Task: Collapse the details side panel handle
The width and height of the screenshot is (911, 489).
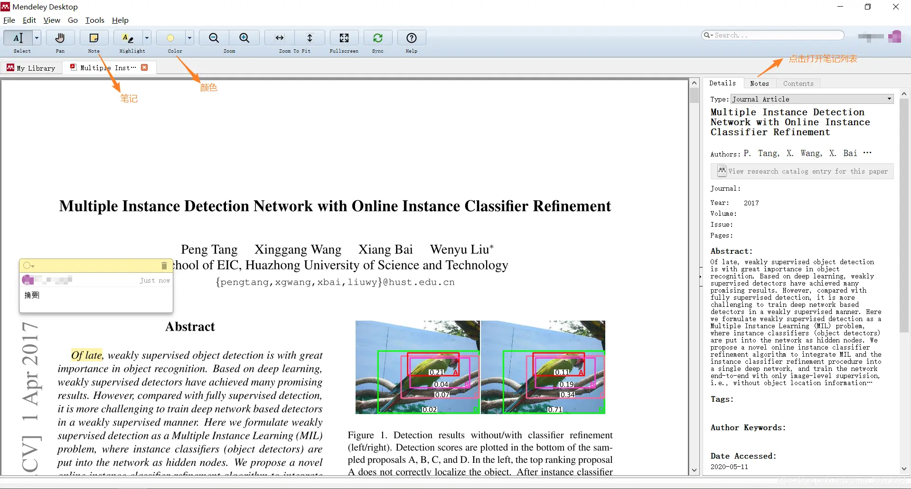Action: tap(701, 277)
